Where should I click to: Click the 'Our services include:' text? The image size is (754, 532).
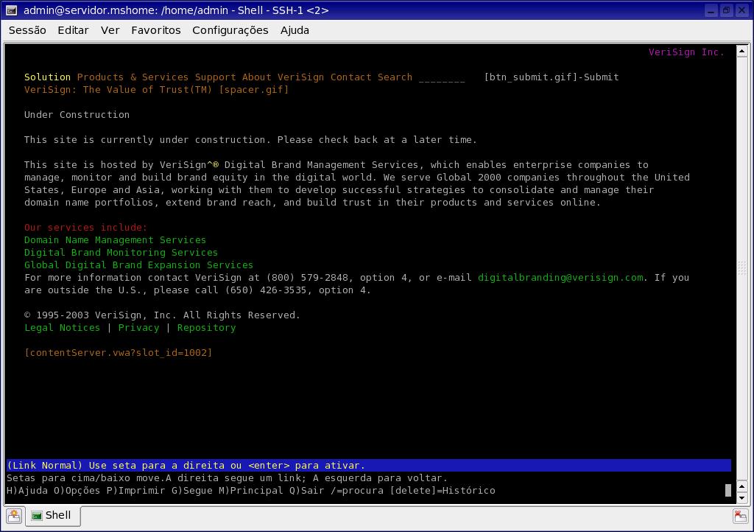click(x=85, y=227)
